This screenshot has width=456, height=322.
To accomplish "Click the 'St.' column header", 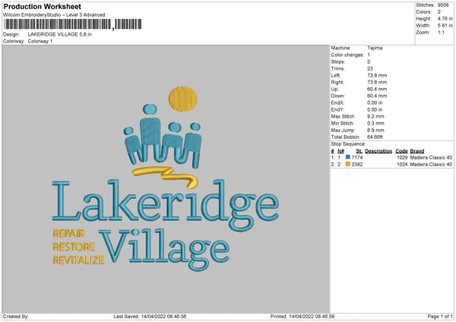I will click(359, 151).
